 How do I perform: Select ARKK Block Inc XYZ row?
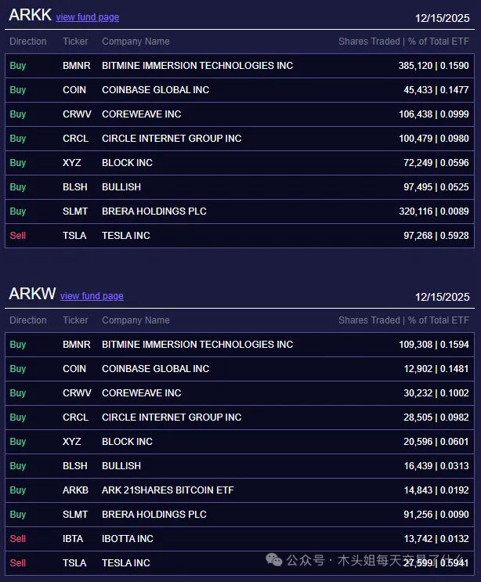pyautogui.click(x=240, y=163)
